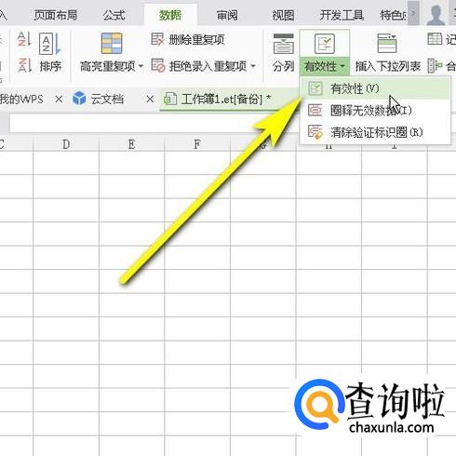The height and width of the screenshot is (456, 456).
Task: Click the sort ascending A-Z icon
Action: pos(24,39)
